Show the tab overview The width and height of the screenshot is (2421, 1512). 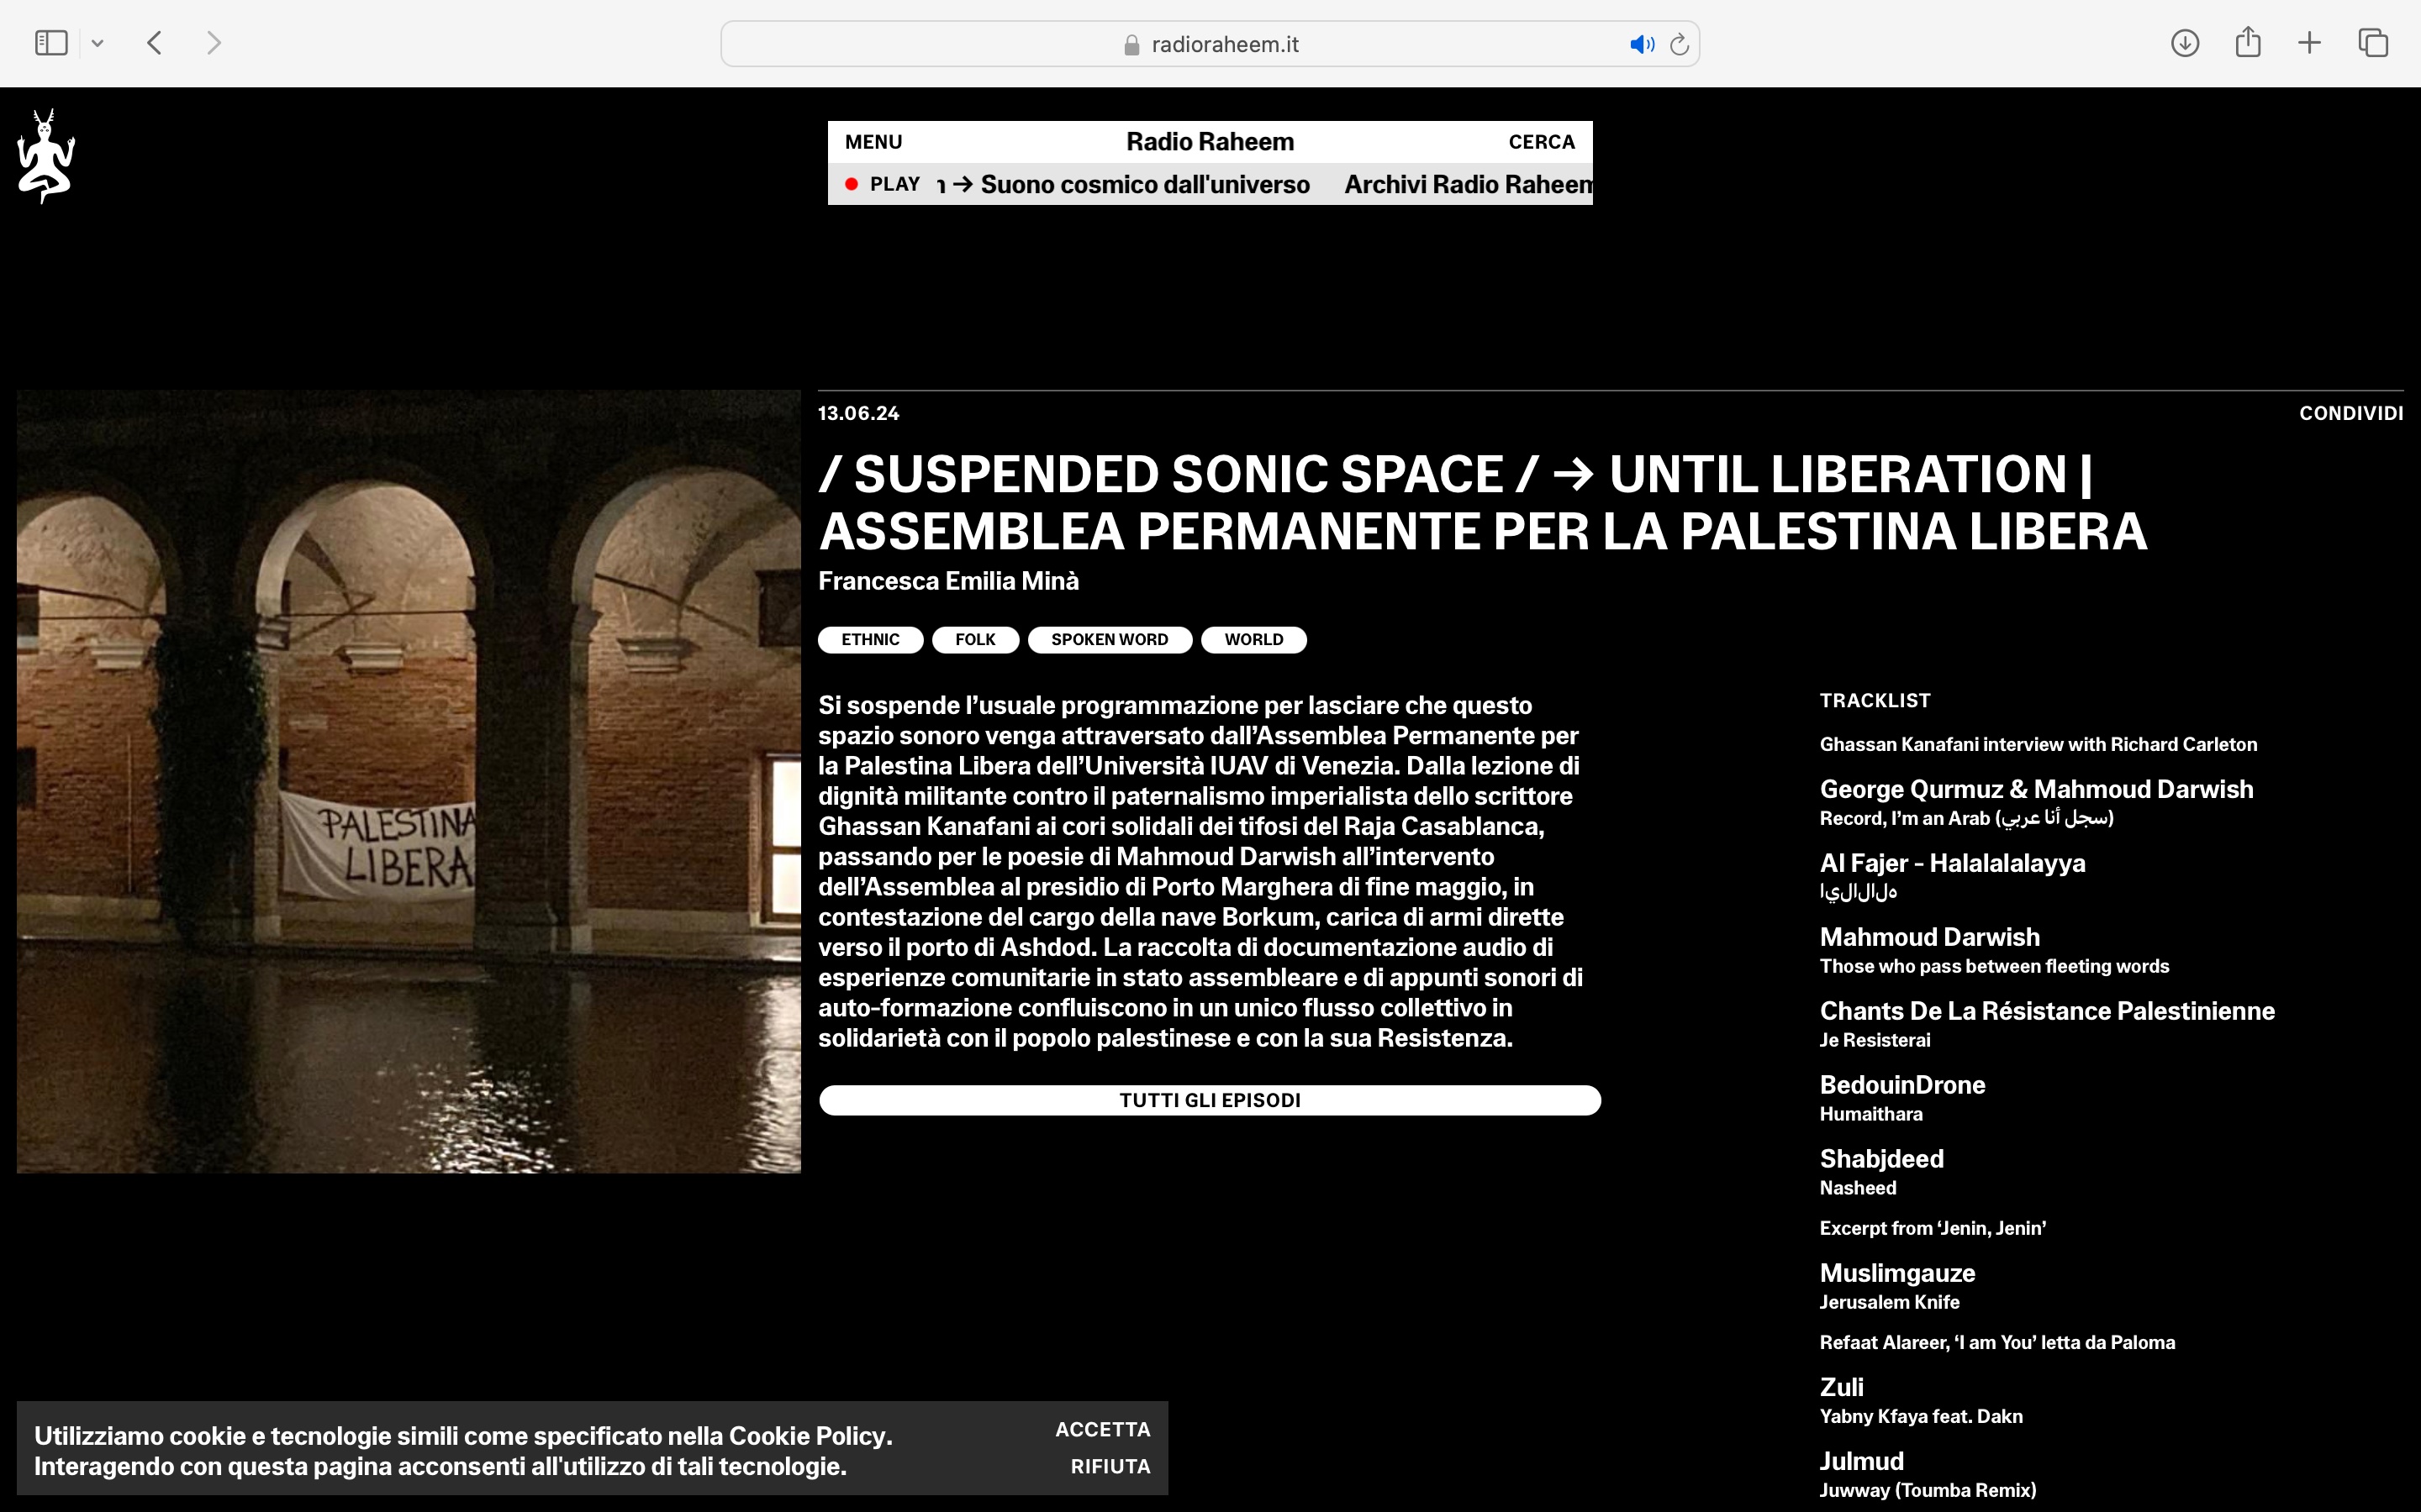coord(2373,43)
